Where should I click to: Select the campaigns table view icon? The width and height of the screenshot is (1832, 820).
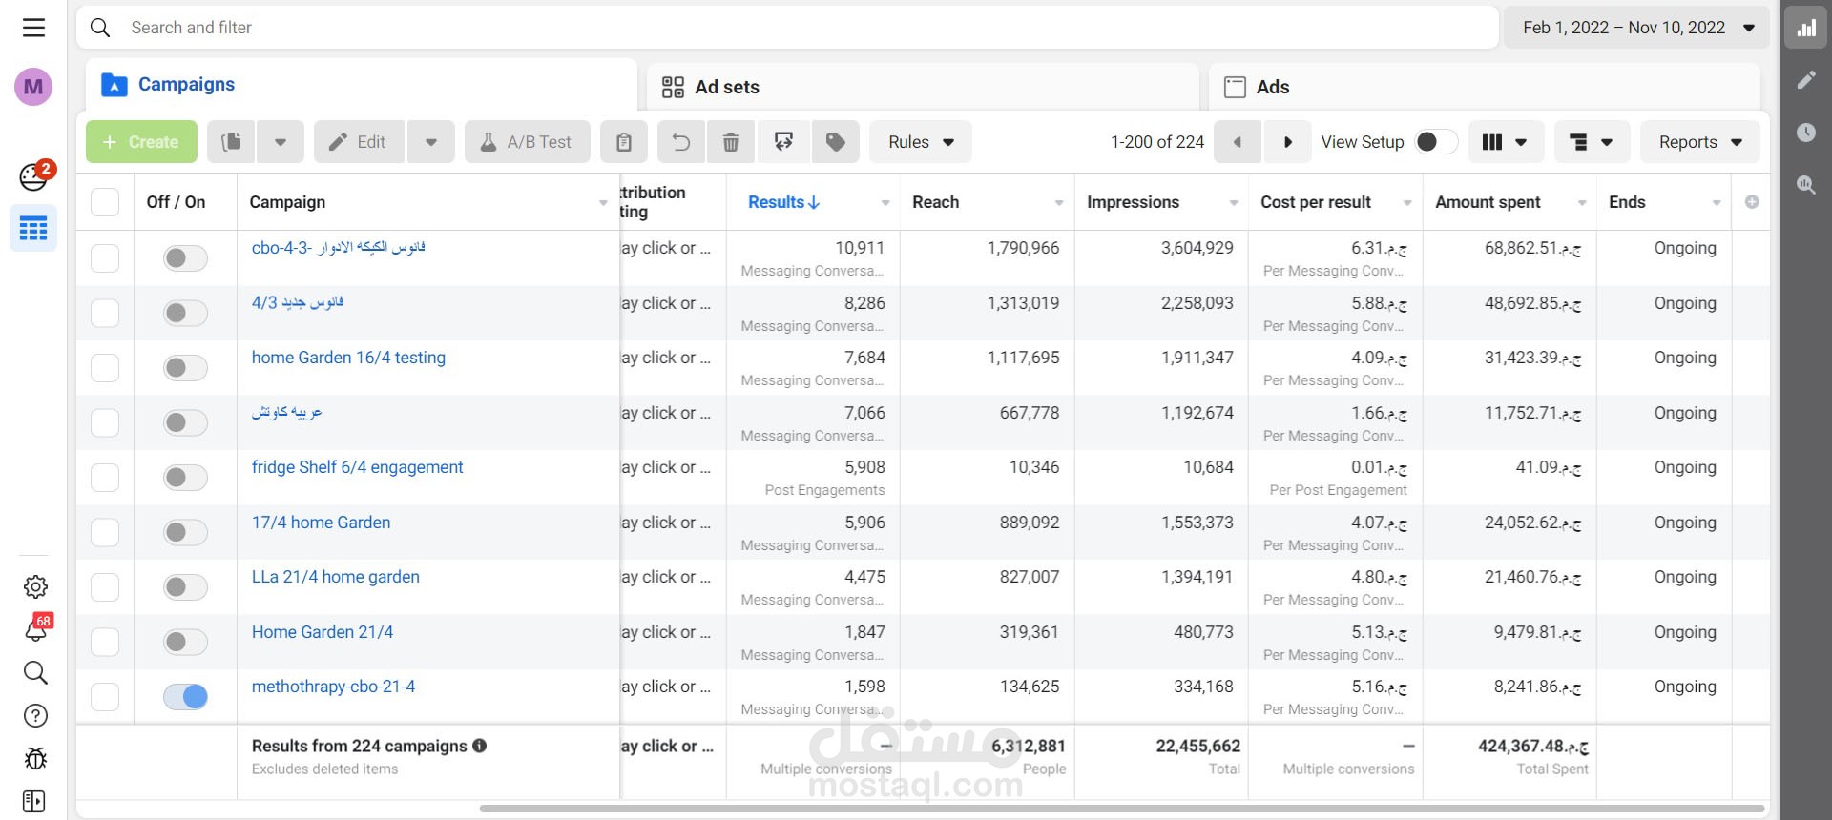pos(33,229)
